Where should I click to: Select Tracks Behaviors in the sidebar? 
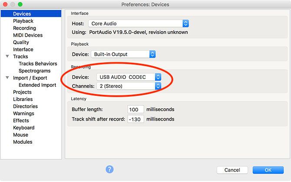(x=38, y=64)
